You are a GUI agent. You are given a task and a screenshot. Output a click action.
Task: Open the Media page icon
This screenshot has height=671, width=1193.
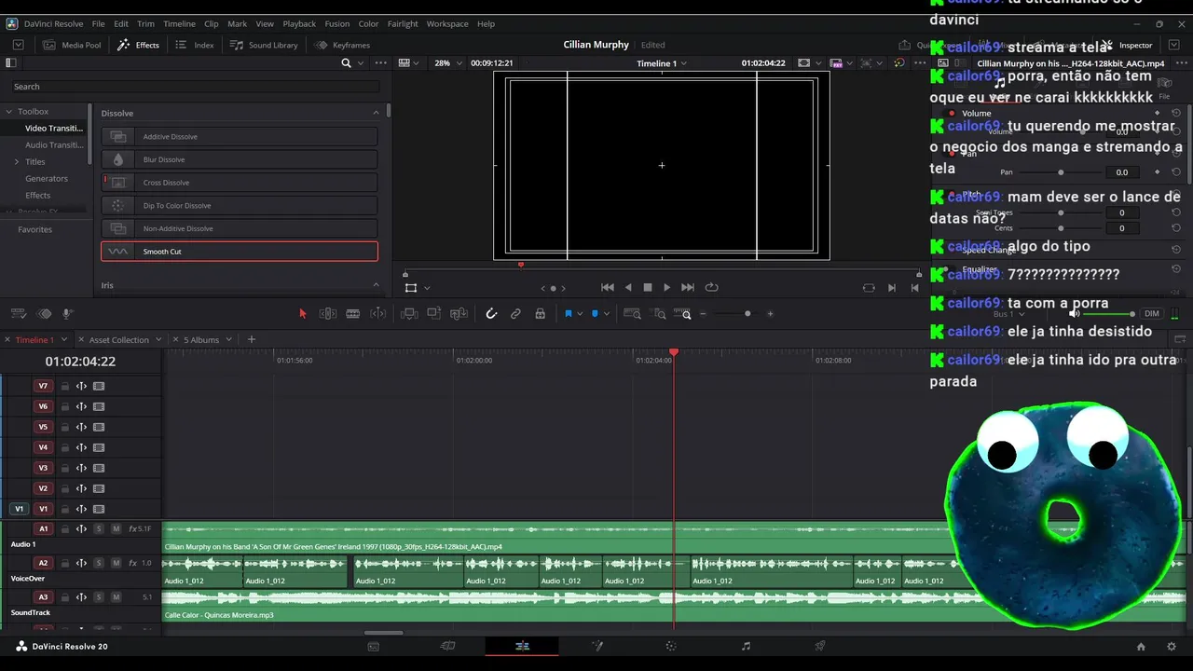pos(374,646)
